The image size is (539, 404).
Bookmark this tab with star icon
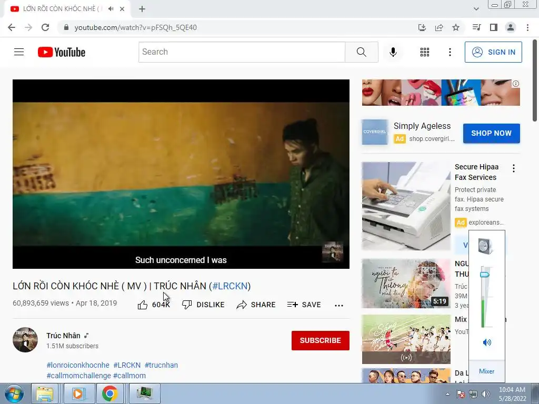[456, 27]
